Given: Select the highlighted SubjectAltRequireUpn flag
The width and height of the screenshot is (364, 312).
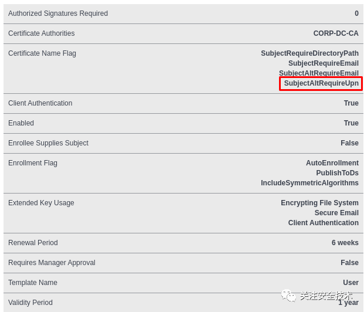Looking at the screenshot, I should click(321, 83).
